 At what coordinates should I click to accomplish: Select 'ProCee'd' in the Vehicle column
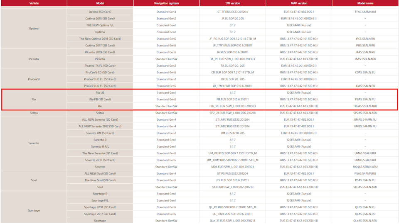(x=34, y=79)
